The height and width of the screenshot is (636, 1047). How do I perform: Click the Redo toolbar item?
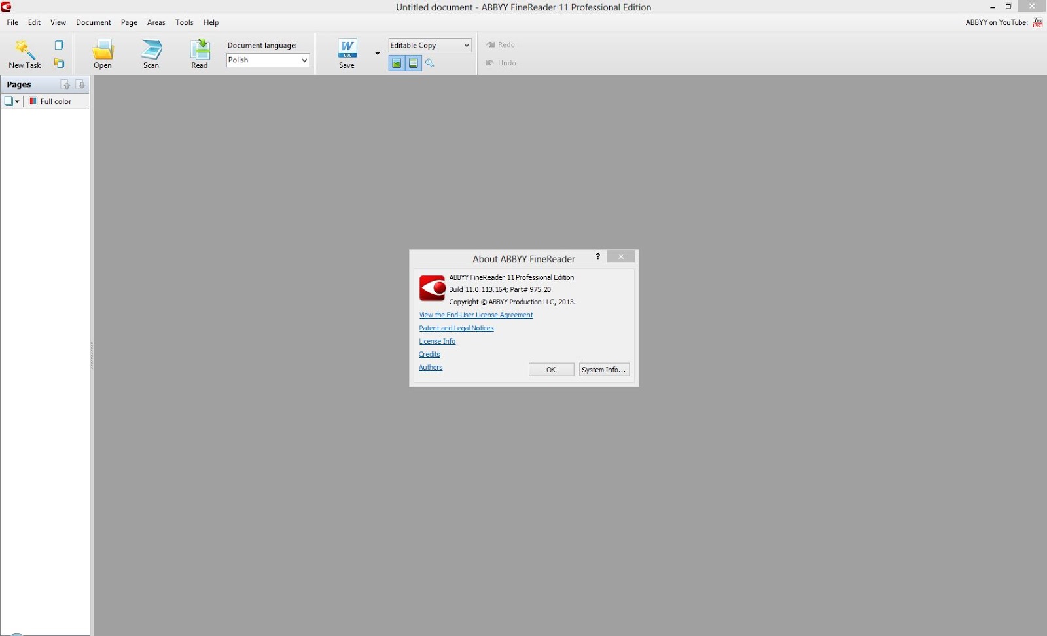(x=501, y=45)
